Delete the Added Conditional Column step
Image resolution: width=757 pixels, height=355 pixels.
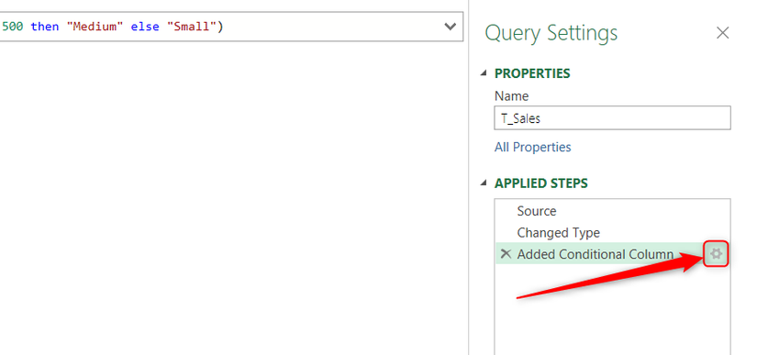506,254
